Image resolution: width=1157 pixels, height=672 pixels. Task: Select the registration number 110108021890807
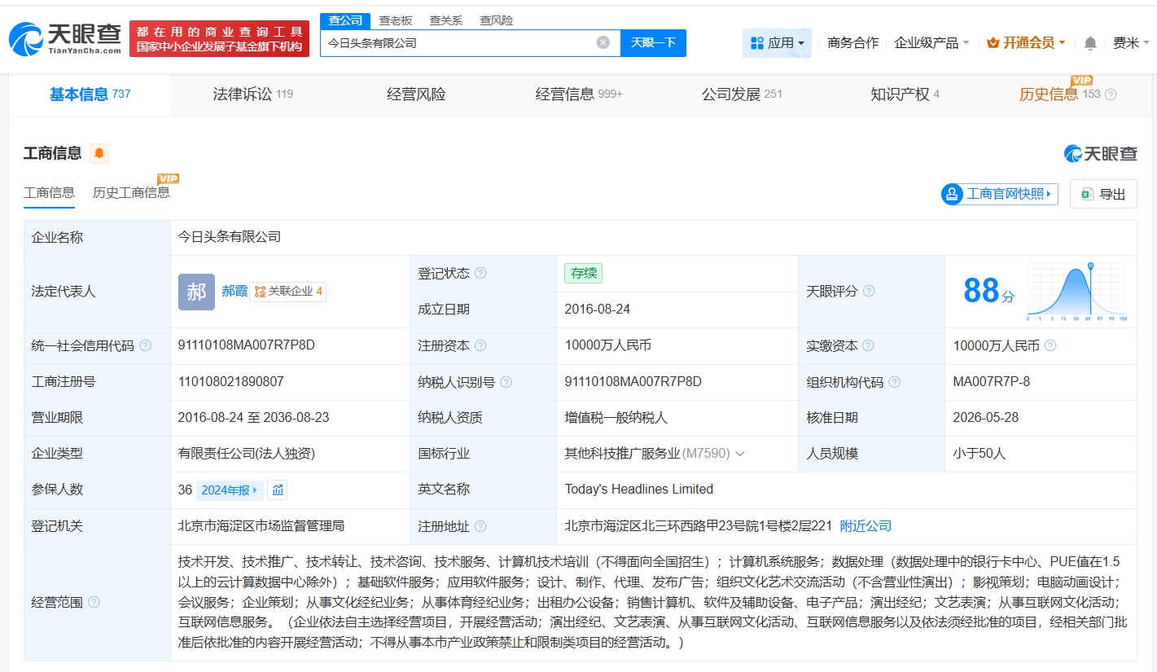[230, 381]
